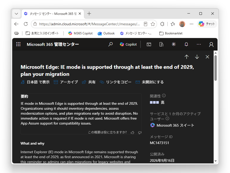Open the document report icon in header
The image size is (230, 173).
pos(161,44)
